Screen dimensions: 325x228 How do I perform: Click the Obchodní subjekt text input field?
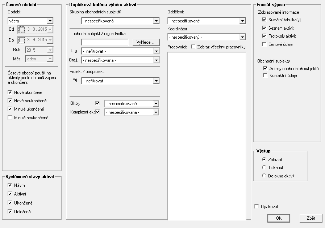point(105,42)
